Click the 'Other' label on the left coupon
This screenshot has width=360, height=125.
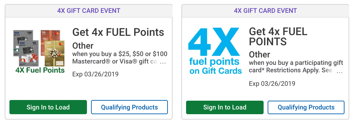(x=83, y=46)
